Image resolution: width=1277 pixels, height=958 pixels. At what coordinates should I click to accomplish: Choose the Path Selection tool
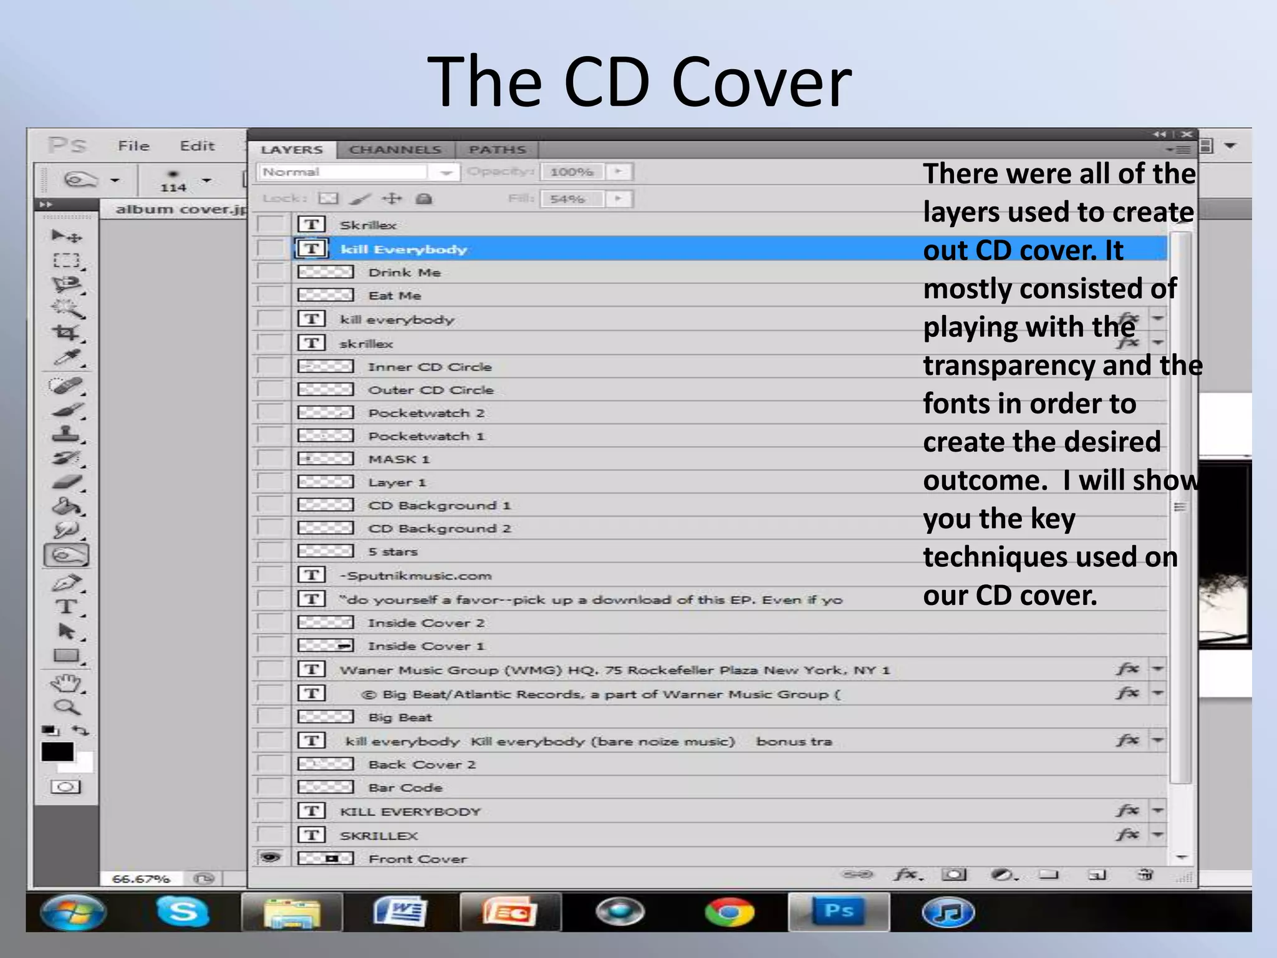66,631
